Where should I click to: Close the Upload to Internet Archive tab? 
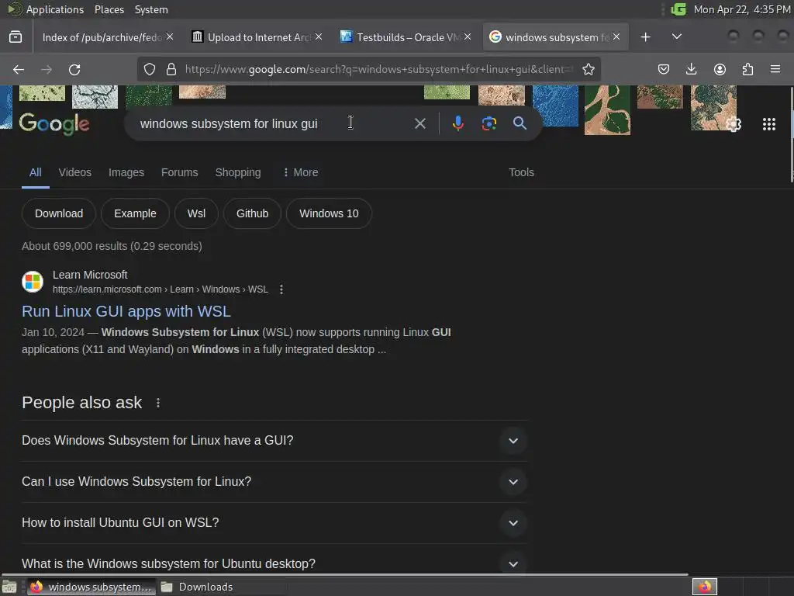(319, 36)
